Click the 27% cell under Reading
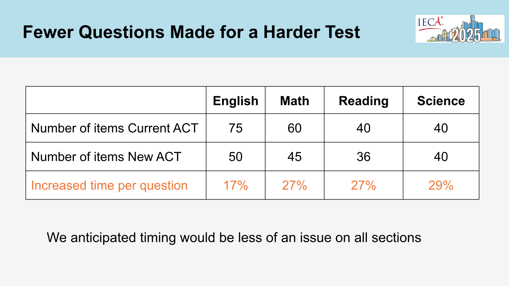The image size is (509, 286). (x=364, y=185)
